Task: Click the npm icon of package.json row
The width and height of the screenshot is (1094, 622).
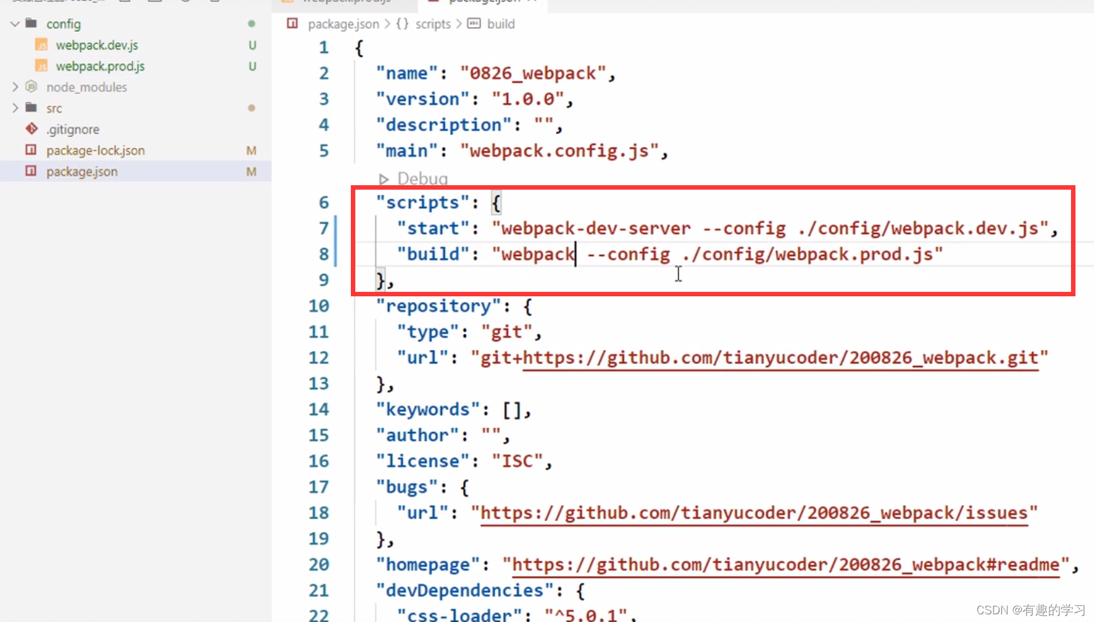Action: click(x=31, y=171)
